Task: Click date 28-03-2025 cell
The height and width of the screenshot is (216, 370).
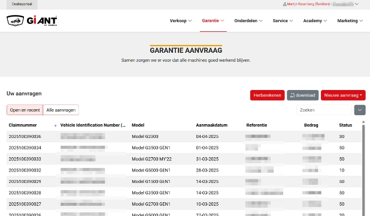Action: click(x=207, y=170)
